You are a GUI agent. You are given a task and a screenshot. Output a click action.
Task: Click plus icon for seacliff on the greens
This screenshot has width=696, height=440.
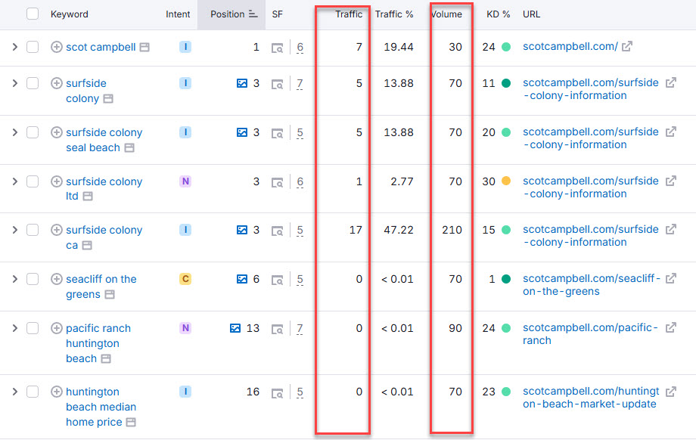coord(57,279)
